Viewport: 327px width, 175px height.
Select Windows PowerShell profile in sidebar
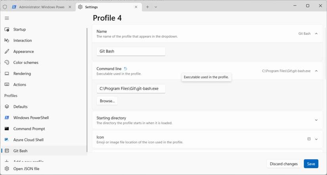coord(31,117)
